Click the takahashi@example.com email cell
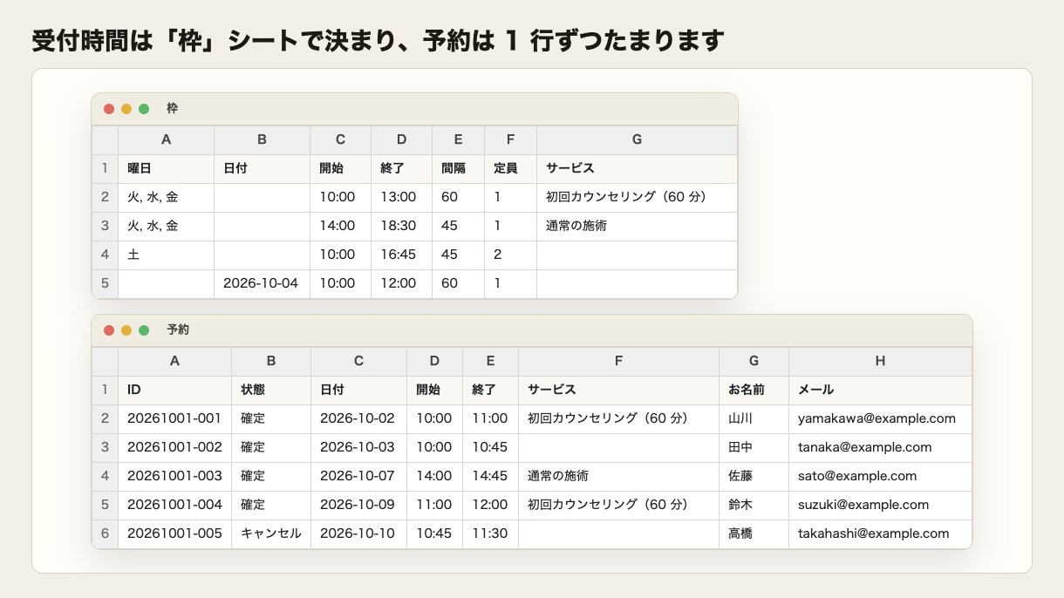 click(881, 534)
